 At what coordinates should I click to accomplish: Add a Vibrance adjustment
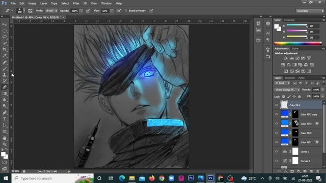click(x=309, y=58)
